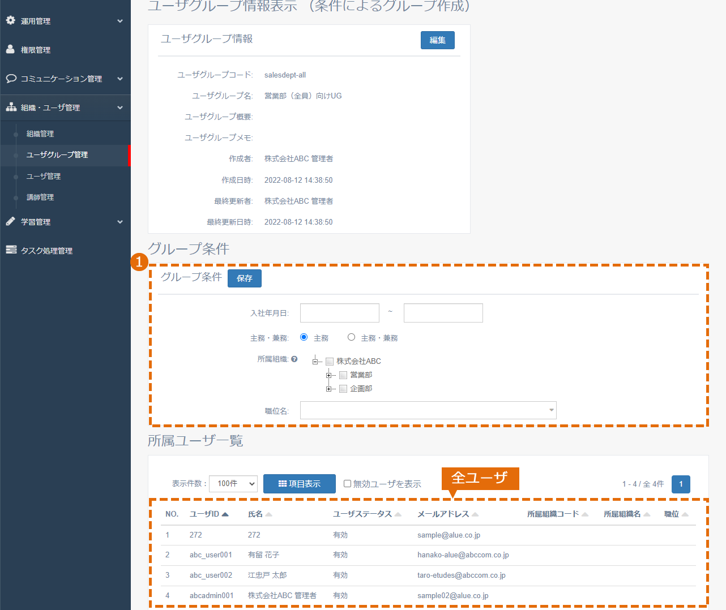Click the speech bubble icon for コミュニケーション管理
Viewport: 726px width, 610px height.
click(x=11, y=78)
